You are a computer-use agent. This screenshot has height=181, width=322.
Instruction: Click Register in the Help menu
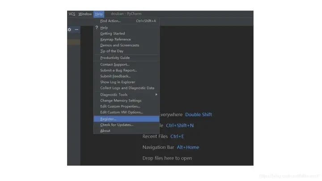click(108, 119)
